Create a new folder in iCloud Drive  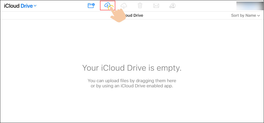pos(91,6)
